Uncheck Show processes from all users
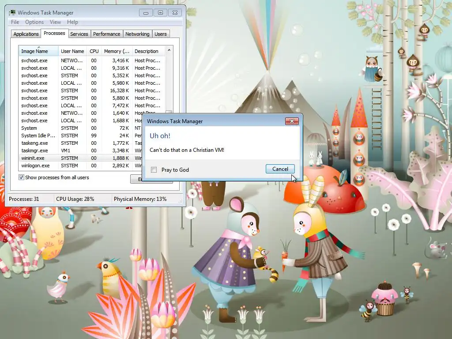This screenshot has height=339, width=452. point(21,177)
